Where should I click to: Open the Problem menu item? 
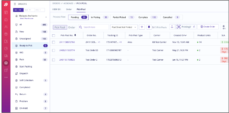[30, 101]
